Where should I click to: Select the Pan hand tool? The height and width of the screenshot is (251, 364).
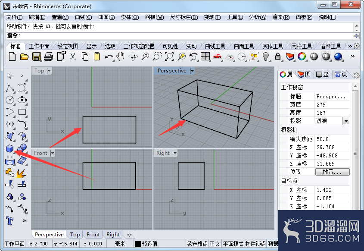pyautogui.click(x=121, y=56)
